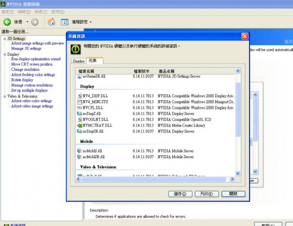The image size is (293, 226).
Task: Open Adjust video color settings
Action: (x=32, y=101)
